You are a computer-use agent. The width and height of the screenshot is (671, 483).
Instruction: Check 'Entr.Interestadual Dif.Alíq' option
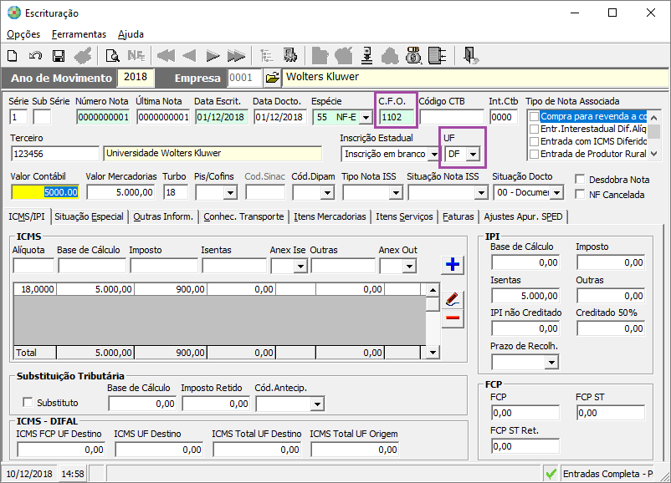534,129
